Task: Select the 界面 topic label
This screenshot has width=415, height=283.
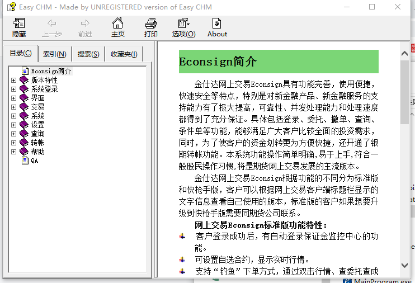Action: [37, 98]
